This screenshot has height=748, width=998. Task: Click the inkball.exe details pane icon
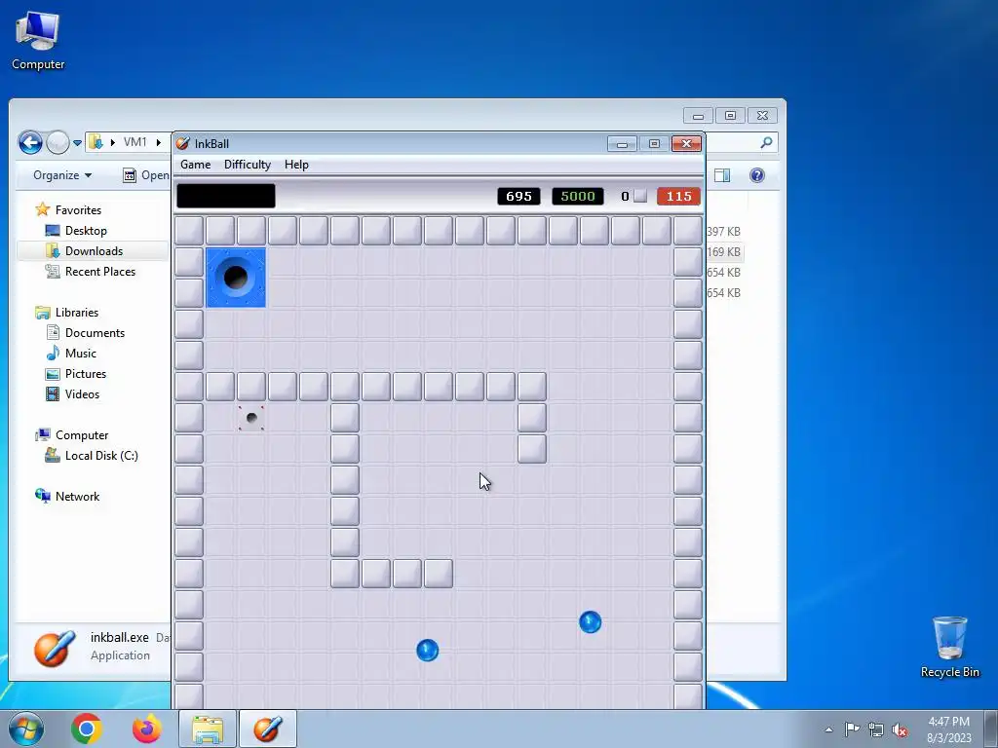(x=55, y=648)
